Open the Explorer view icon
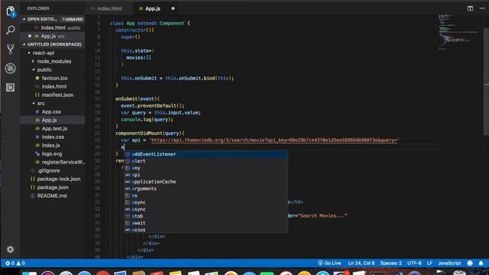 [x=10, y=11]
